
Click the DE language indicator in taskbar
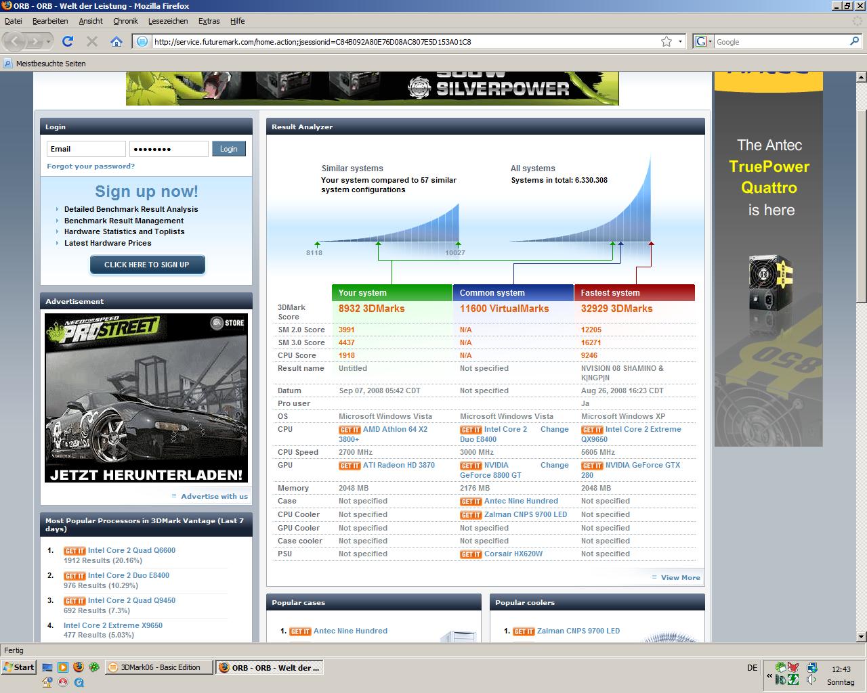pos(752,667)
